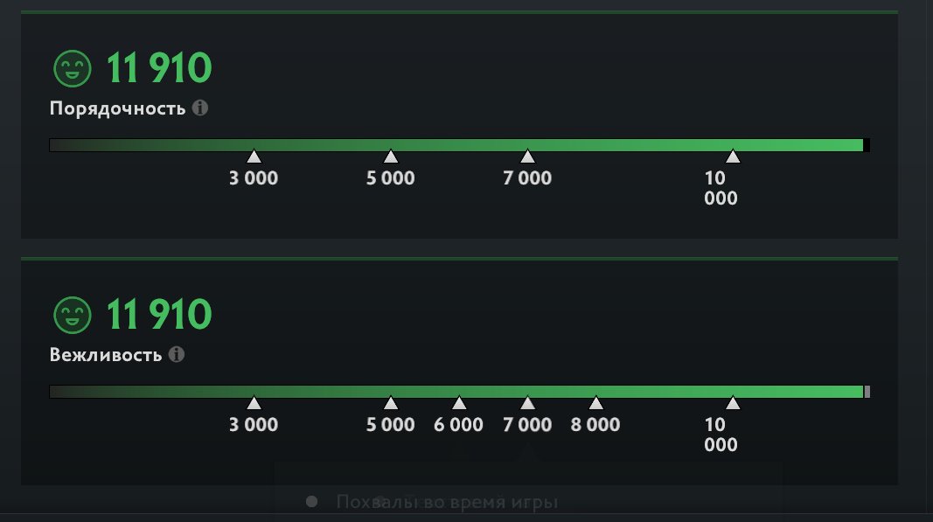Click the 7 000 marker on Порядочность bar

pyautogui.click(x=527, y=157)
